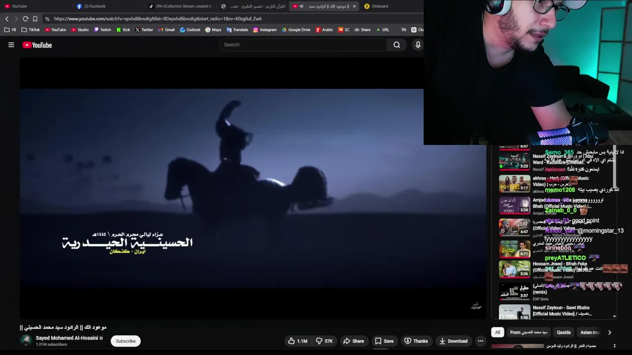
Task: Open site settings icon in address bar
Action: tap(47, 19)
